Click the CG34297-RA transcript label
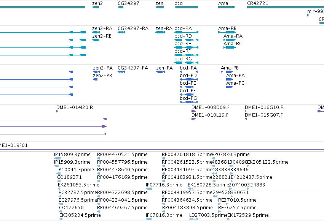The image size is (324, 221). (133, 28)
